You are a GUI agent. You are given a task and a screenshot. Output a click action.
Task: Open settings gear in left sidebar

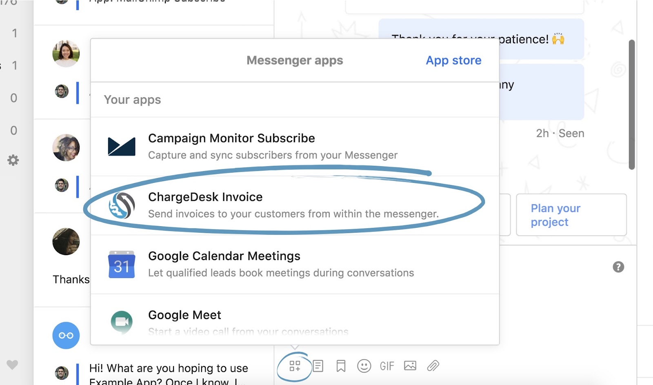point(13,160)
